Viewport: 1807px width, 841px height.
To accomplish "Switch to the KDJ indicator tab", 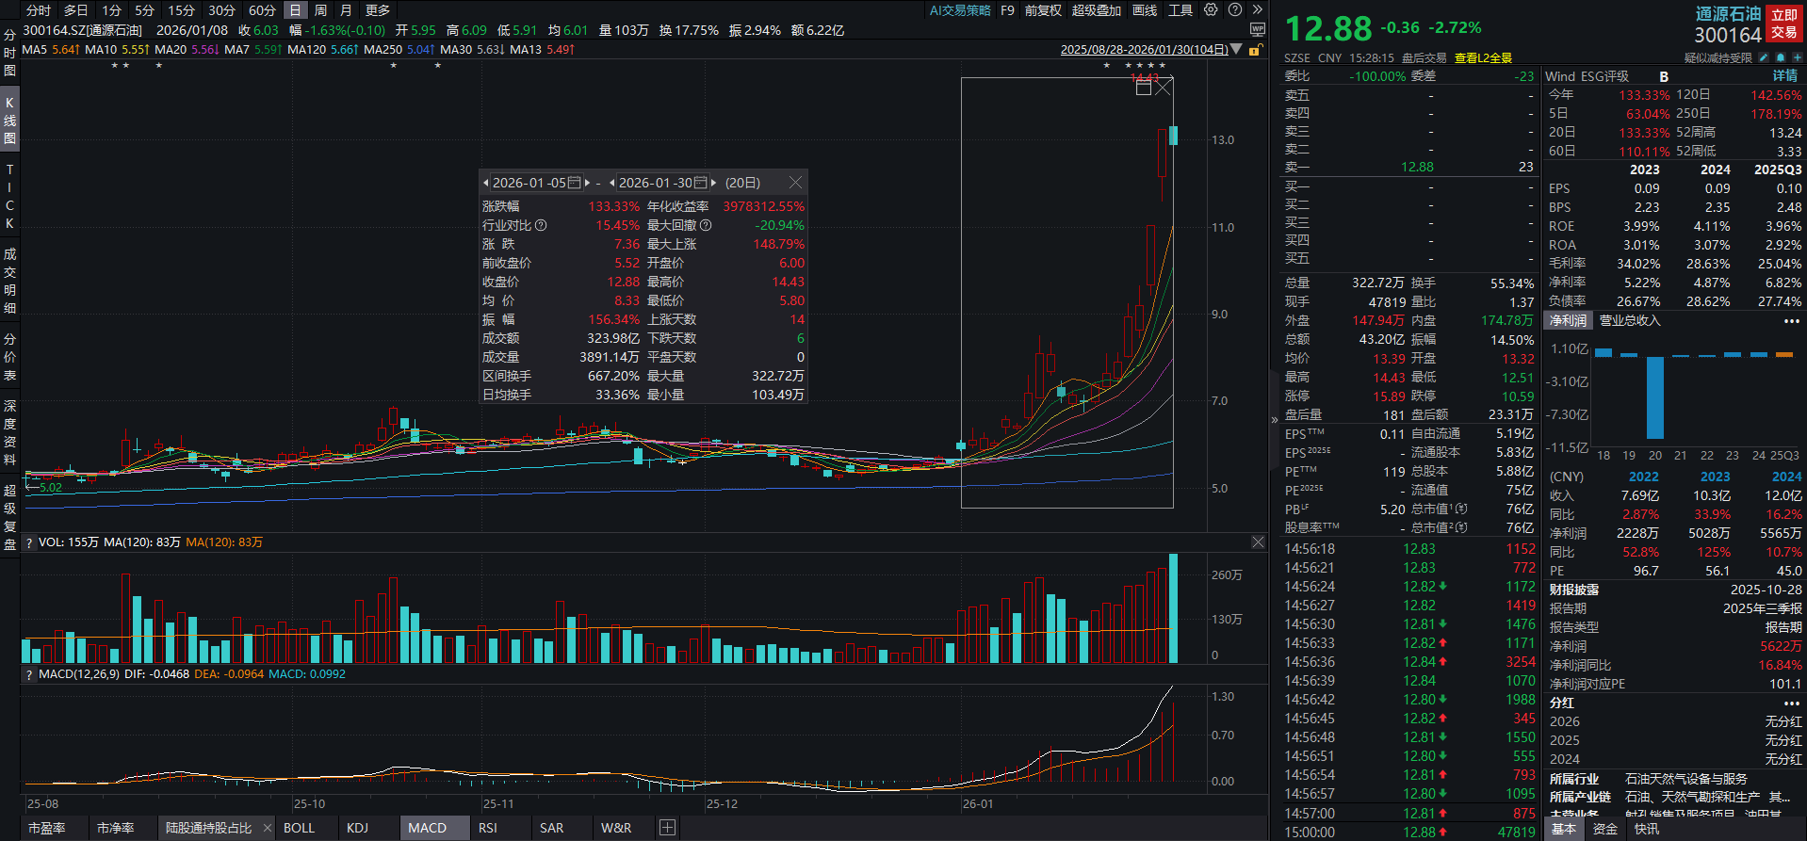I will click(357, 828).
